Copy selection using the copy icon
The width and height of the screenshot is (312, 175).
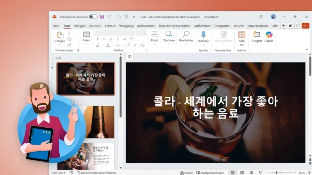click(69, 39)
